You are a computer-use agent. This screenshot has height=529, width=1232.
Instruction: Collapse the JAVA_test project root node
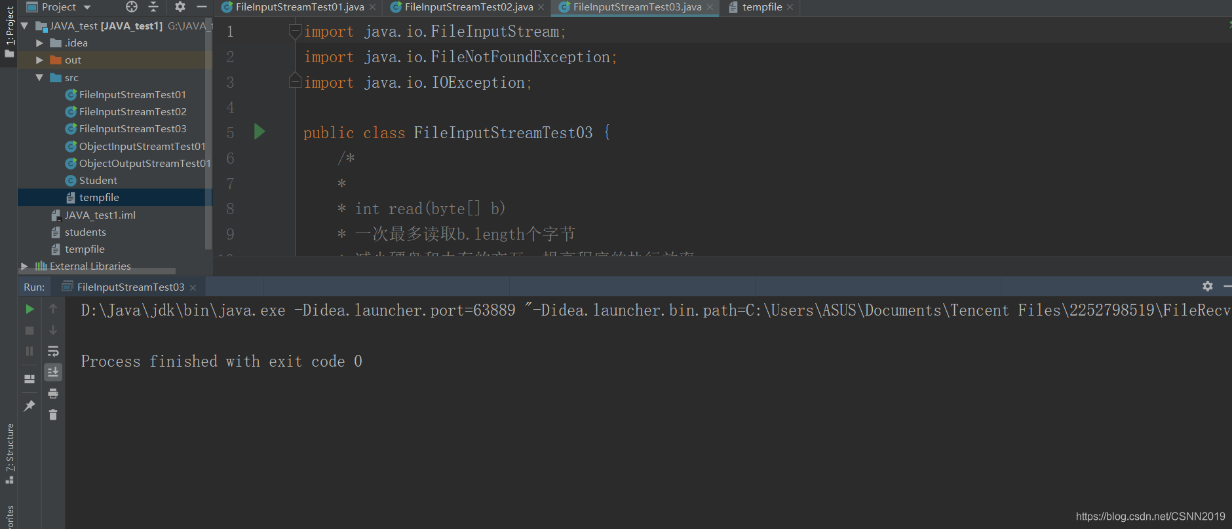click(25, 26)
